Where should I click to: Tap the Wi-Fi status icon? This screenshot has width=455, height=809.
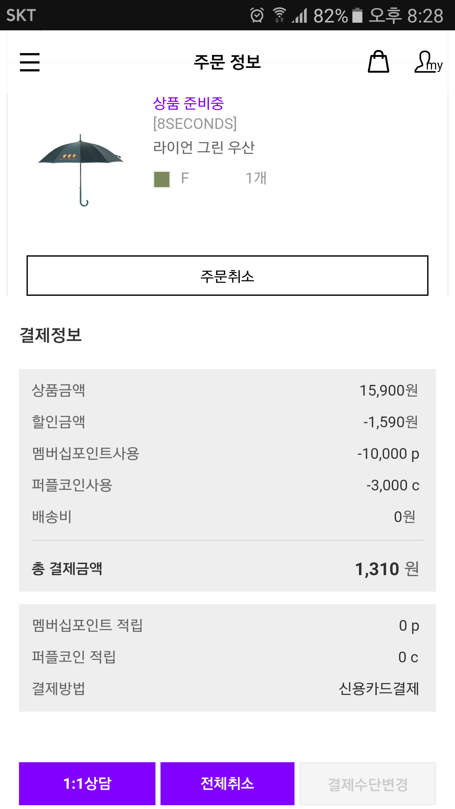click(279, 15)
